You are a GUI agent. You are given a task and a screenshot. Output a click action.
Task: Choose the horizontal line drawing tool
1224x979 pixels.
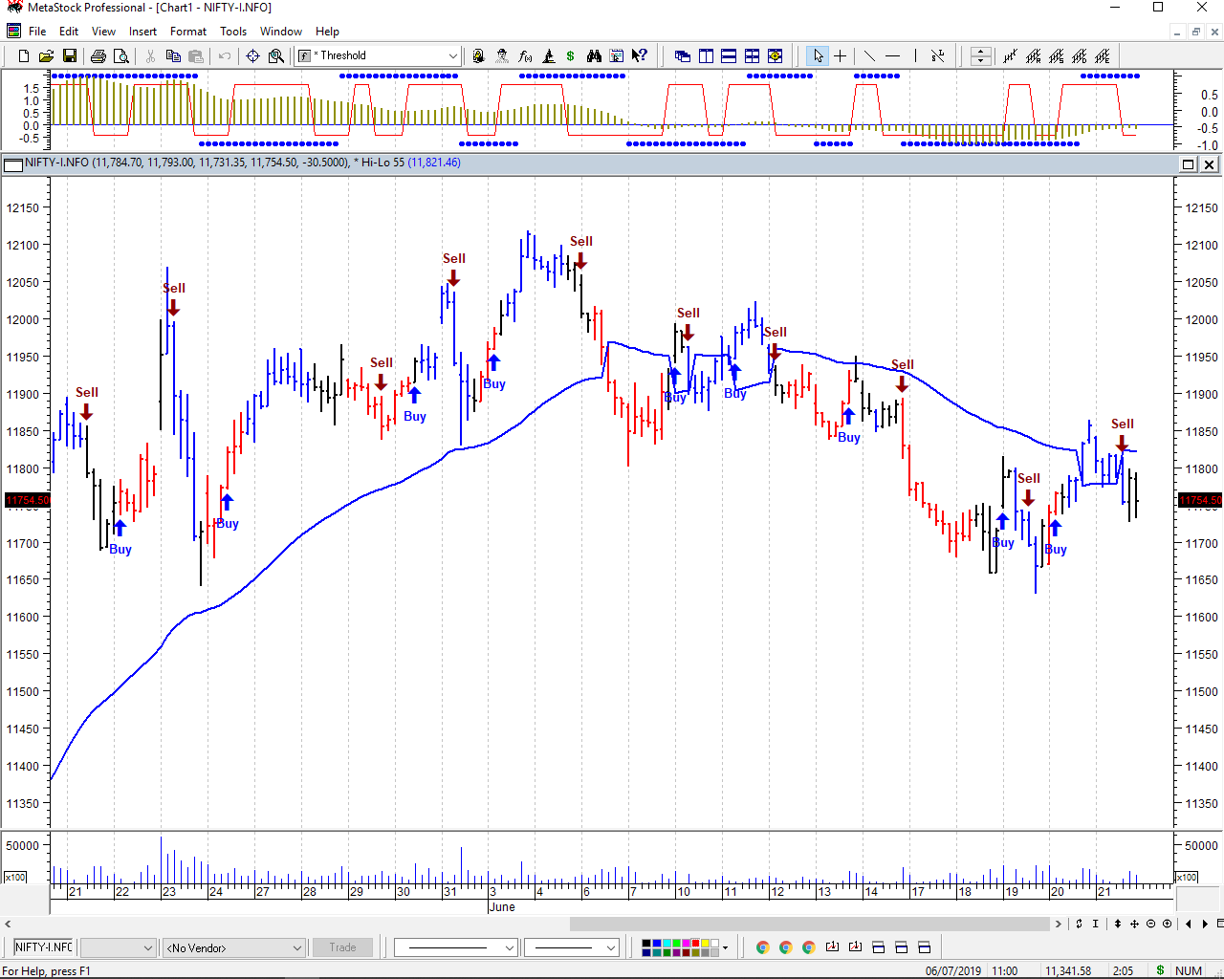coord(892,56)
